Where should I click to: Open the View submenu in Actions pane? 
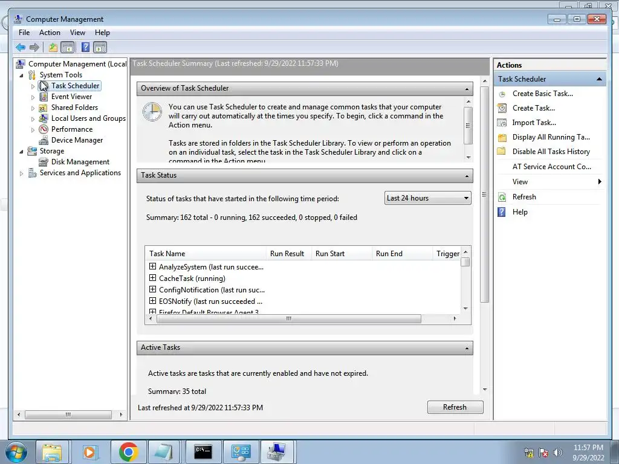tap(549, 182)
